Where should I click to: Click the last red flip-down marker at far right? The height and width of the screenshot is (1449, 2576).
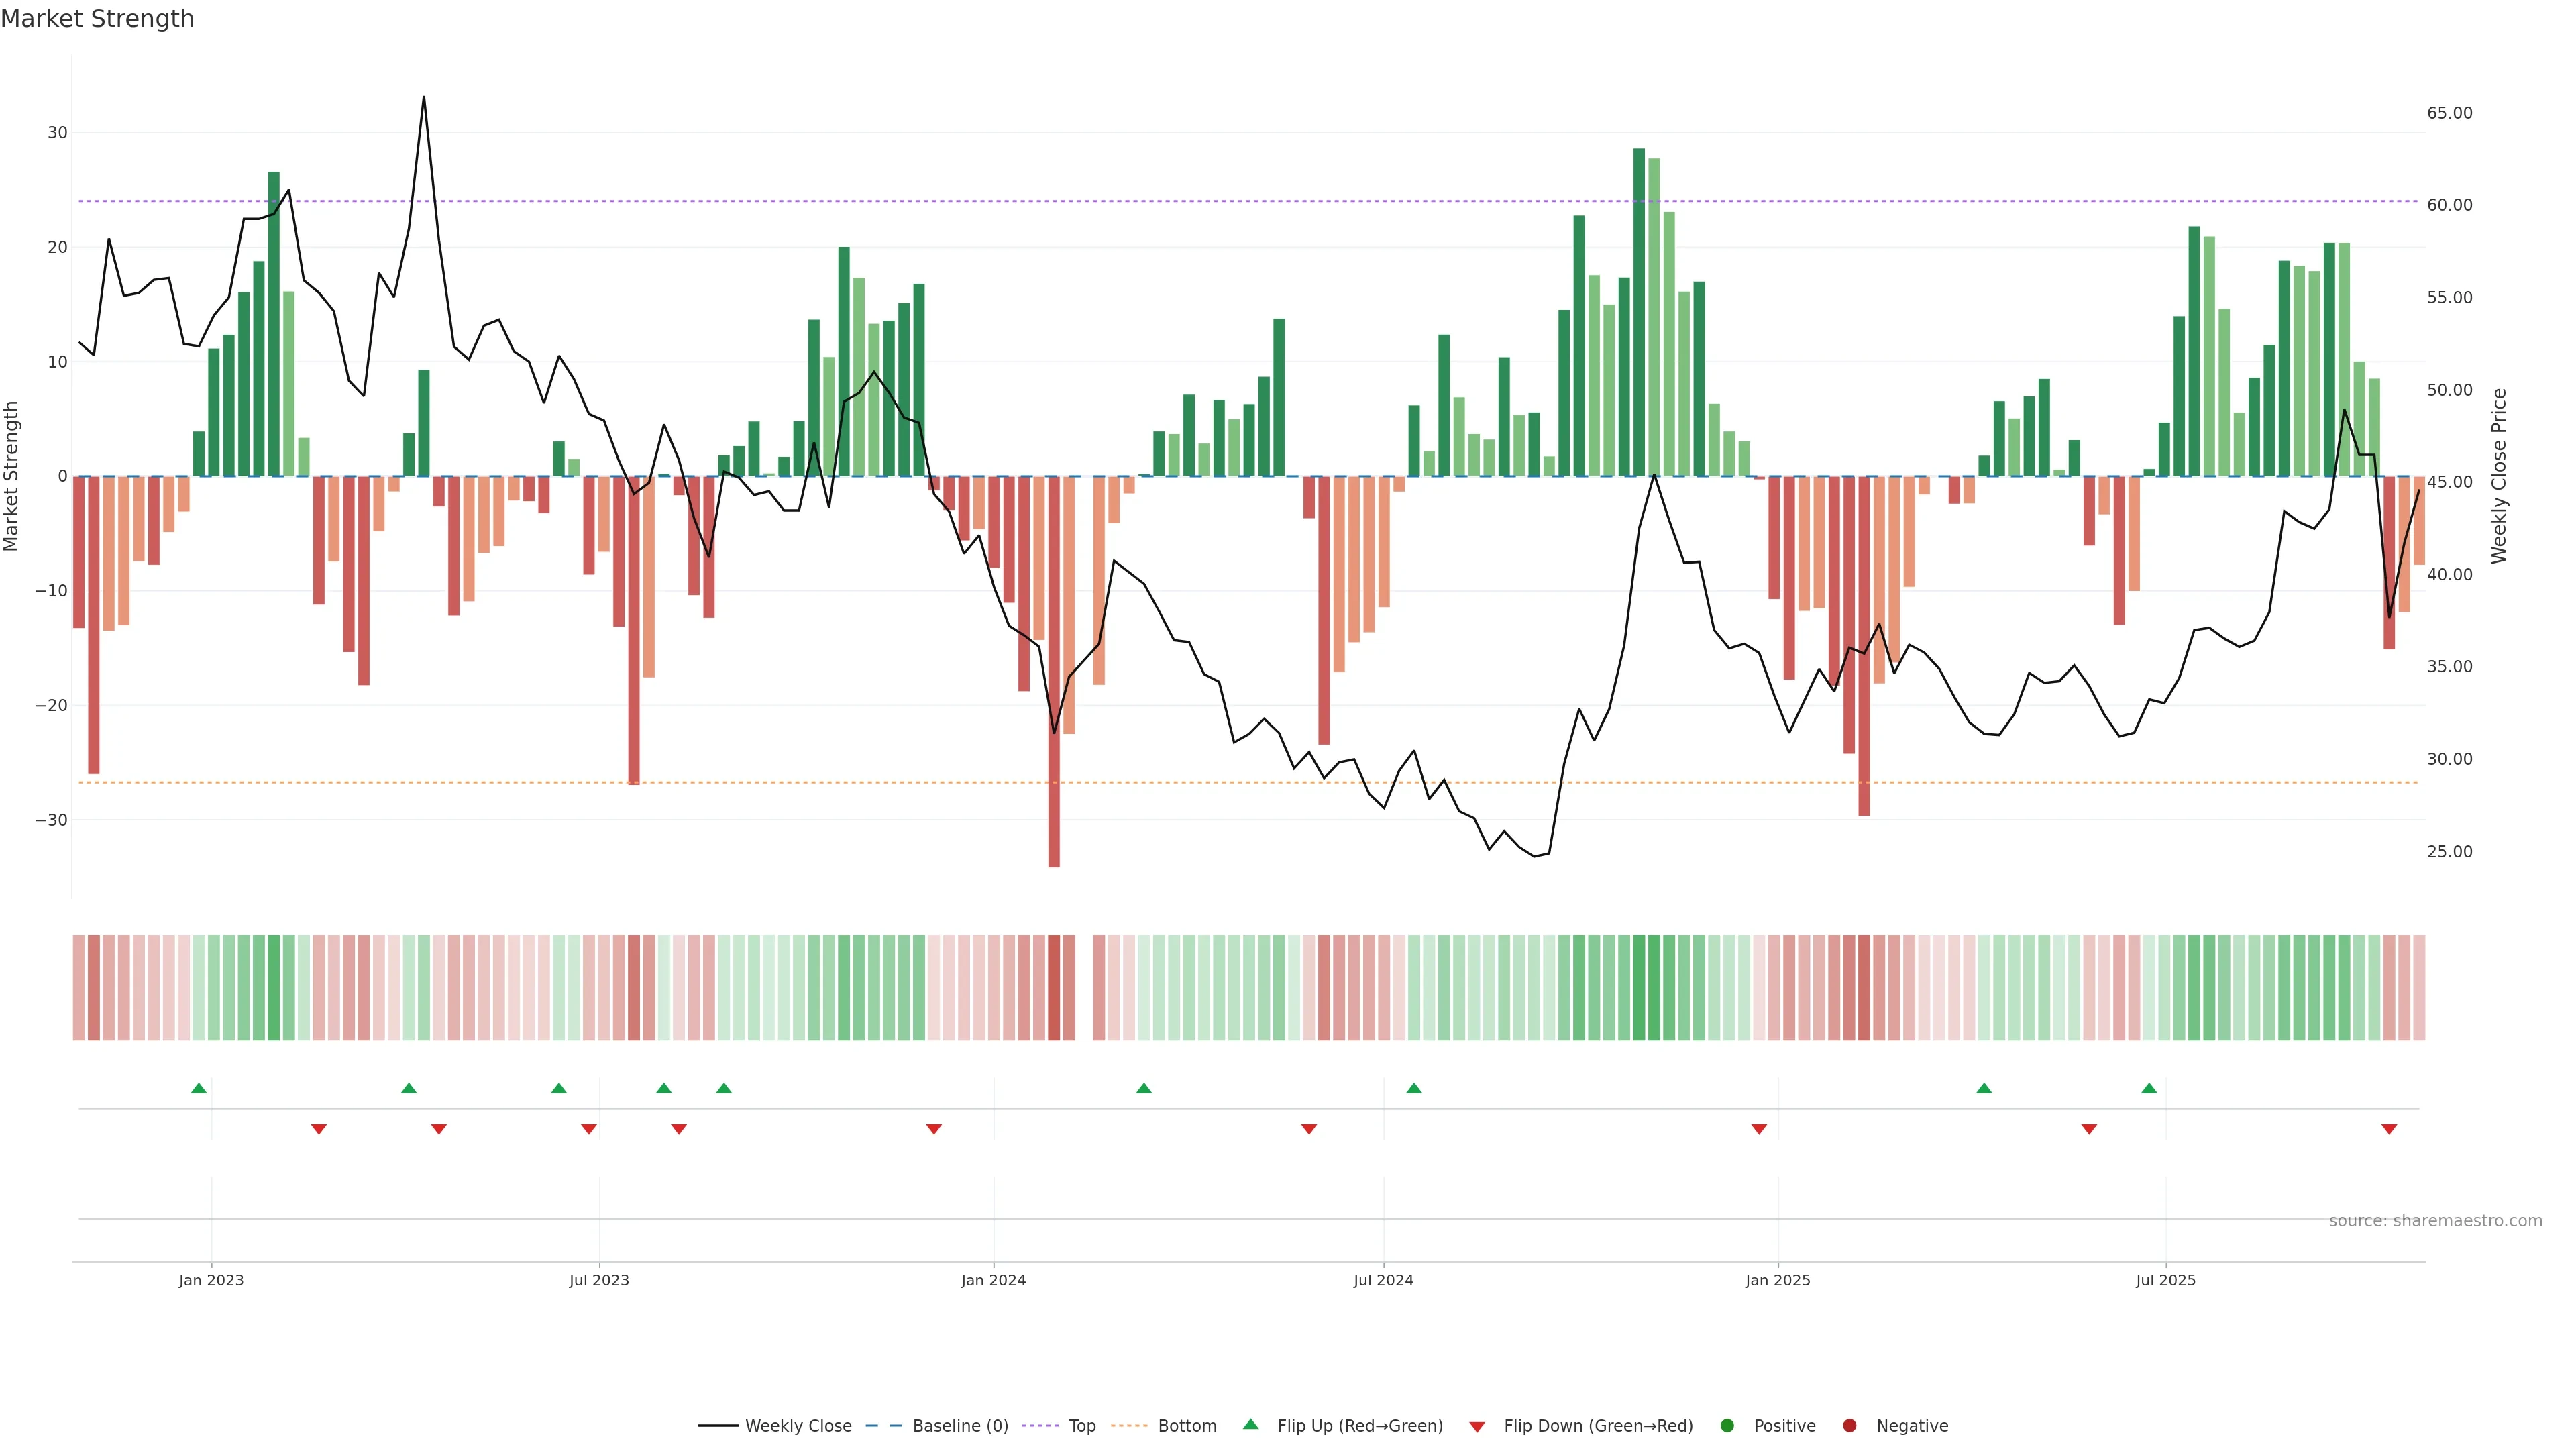[2389, 1129]
